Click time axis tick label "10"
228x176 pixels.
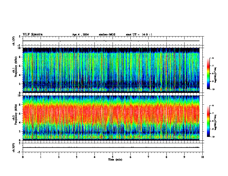coord(202,157)
